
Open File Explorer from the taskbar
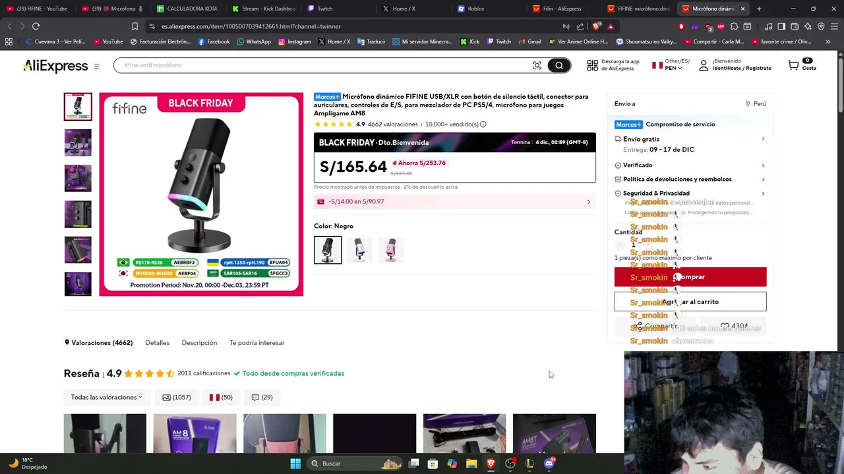tap(471, 463)
